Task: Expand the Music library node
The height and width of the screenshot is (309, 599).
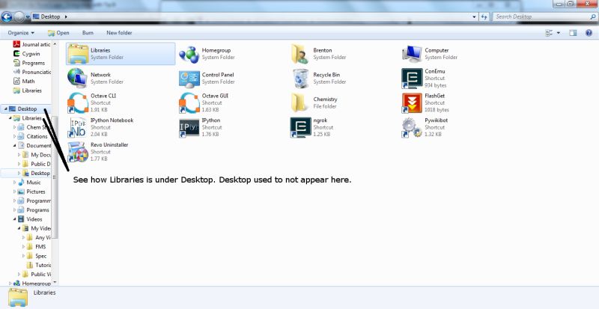Action: [x=15, y=183]
